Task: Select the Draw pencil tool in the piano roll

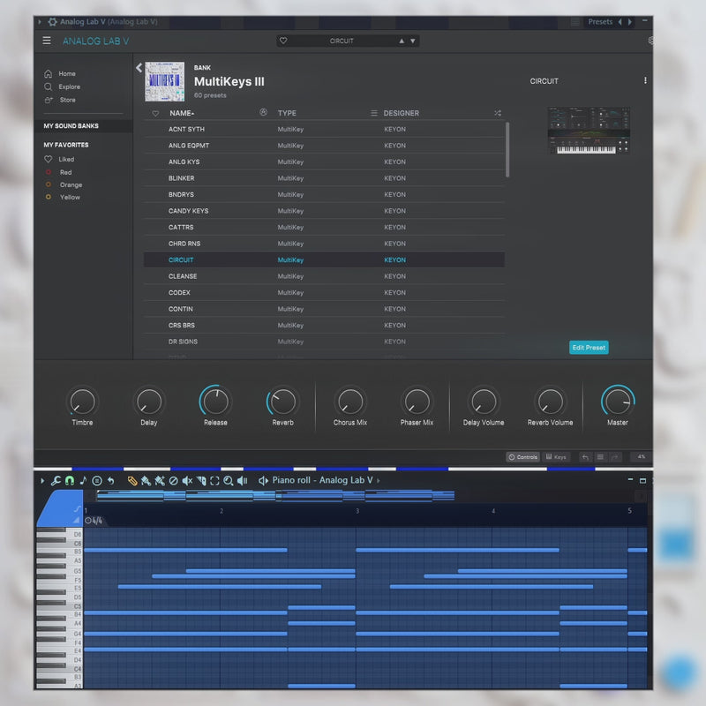Action: [x=131, y=481]
